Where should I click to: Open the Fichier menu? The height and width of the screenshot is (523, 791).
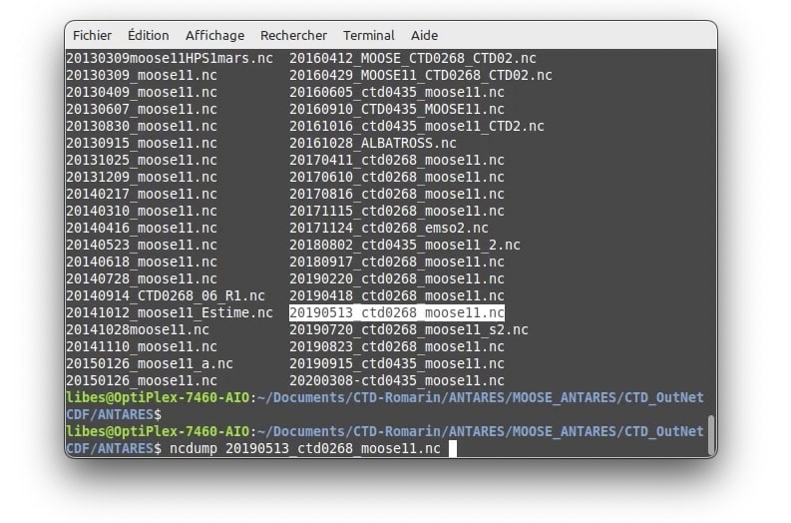coord(92,35)
